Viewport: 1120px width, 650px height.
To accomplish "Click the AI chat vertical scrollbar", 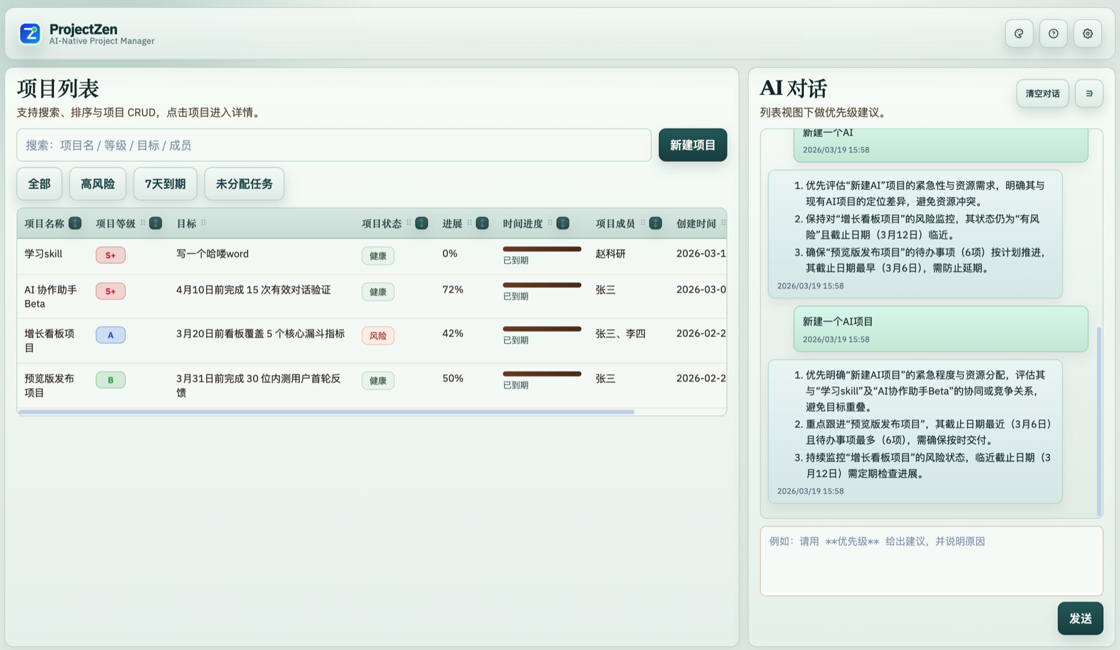I will click(x=1099, y=421).
